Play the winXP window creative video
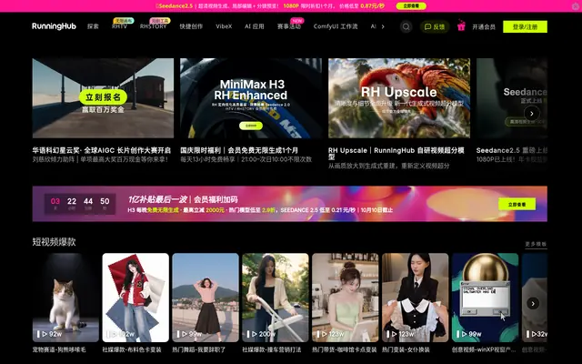This screenshot has height=364, width=582. pos(464,334)
